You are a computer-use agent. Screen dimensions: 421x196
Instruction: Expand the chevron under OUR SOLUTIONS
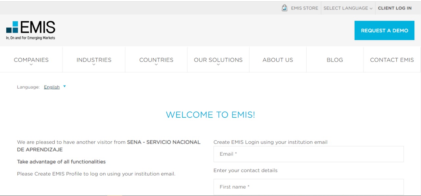[218, 65]
